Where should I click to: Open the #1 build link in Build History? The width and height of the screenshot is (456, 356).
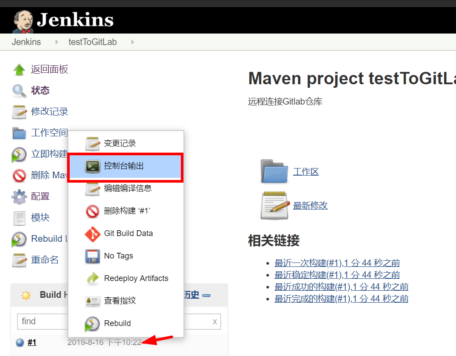[32, 342]
